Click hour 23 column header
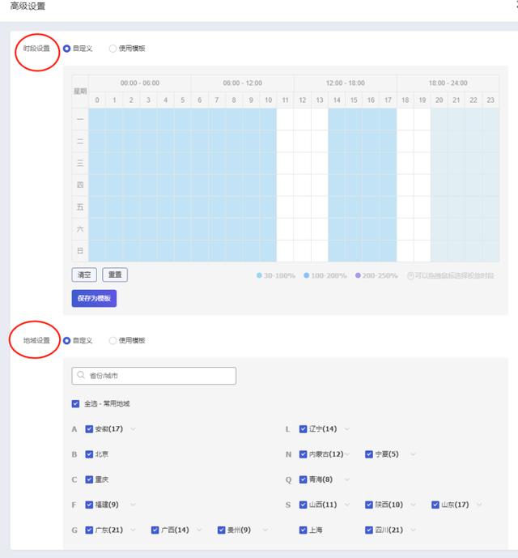Viewport: 518px width, 558px height. point(490,100)
